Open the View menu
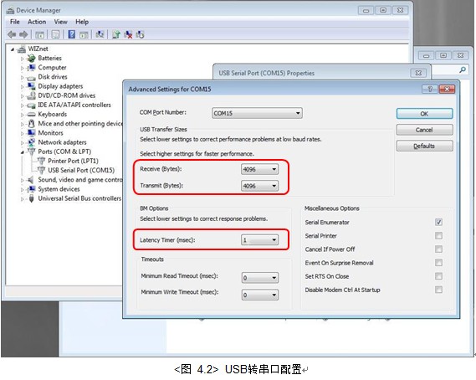The height and width of the screenshot is (380, 476). [60, 22]
